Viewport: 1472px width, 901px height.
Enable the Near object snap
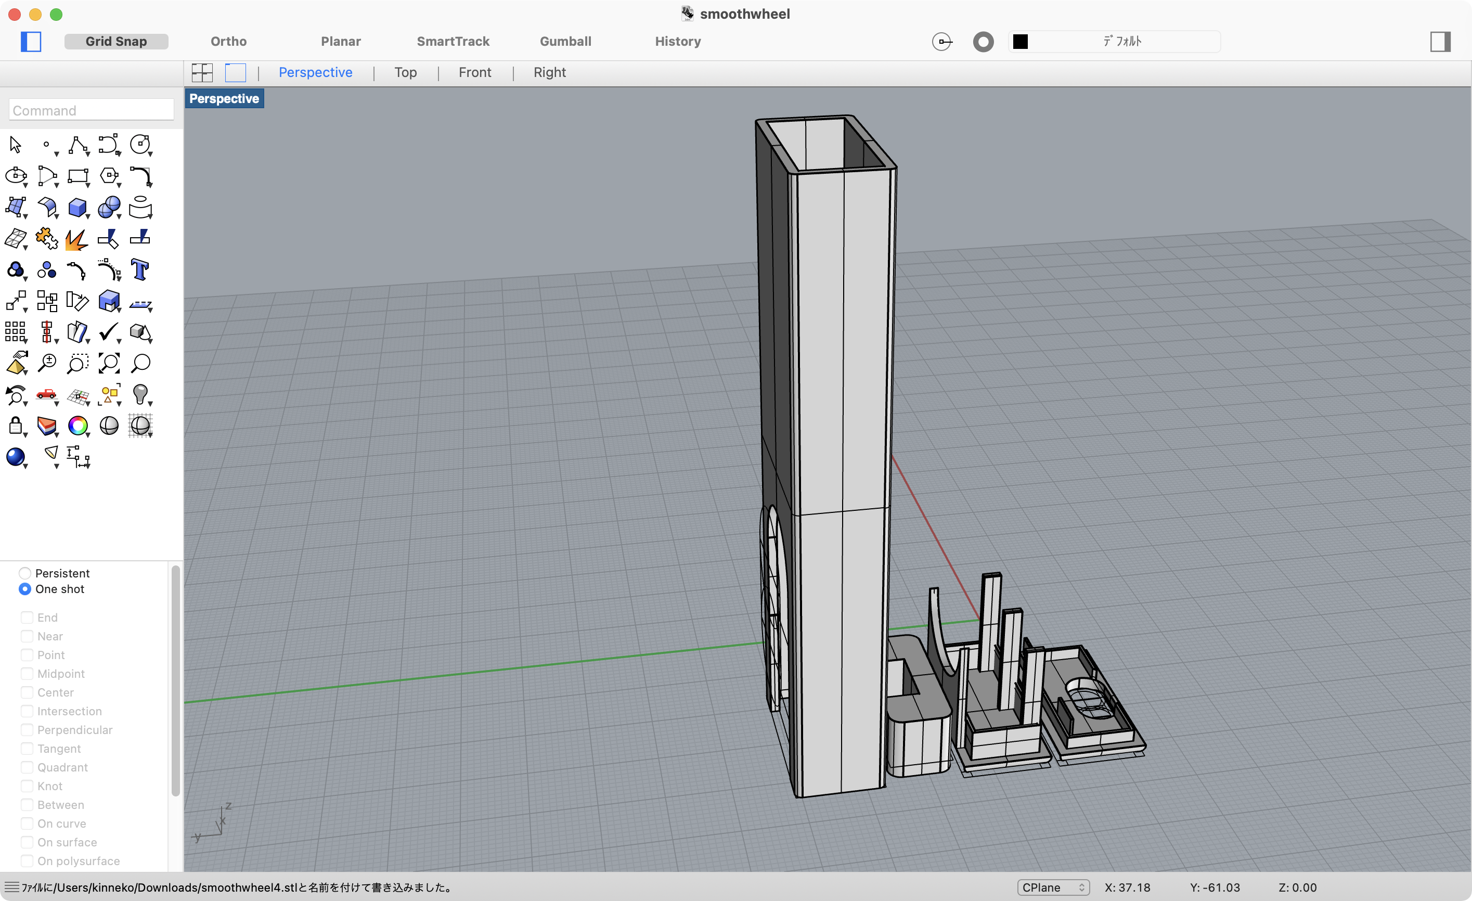(x=27, y=636)
